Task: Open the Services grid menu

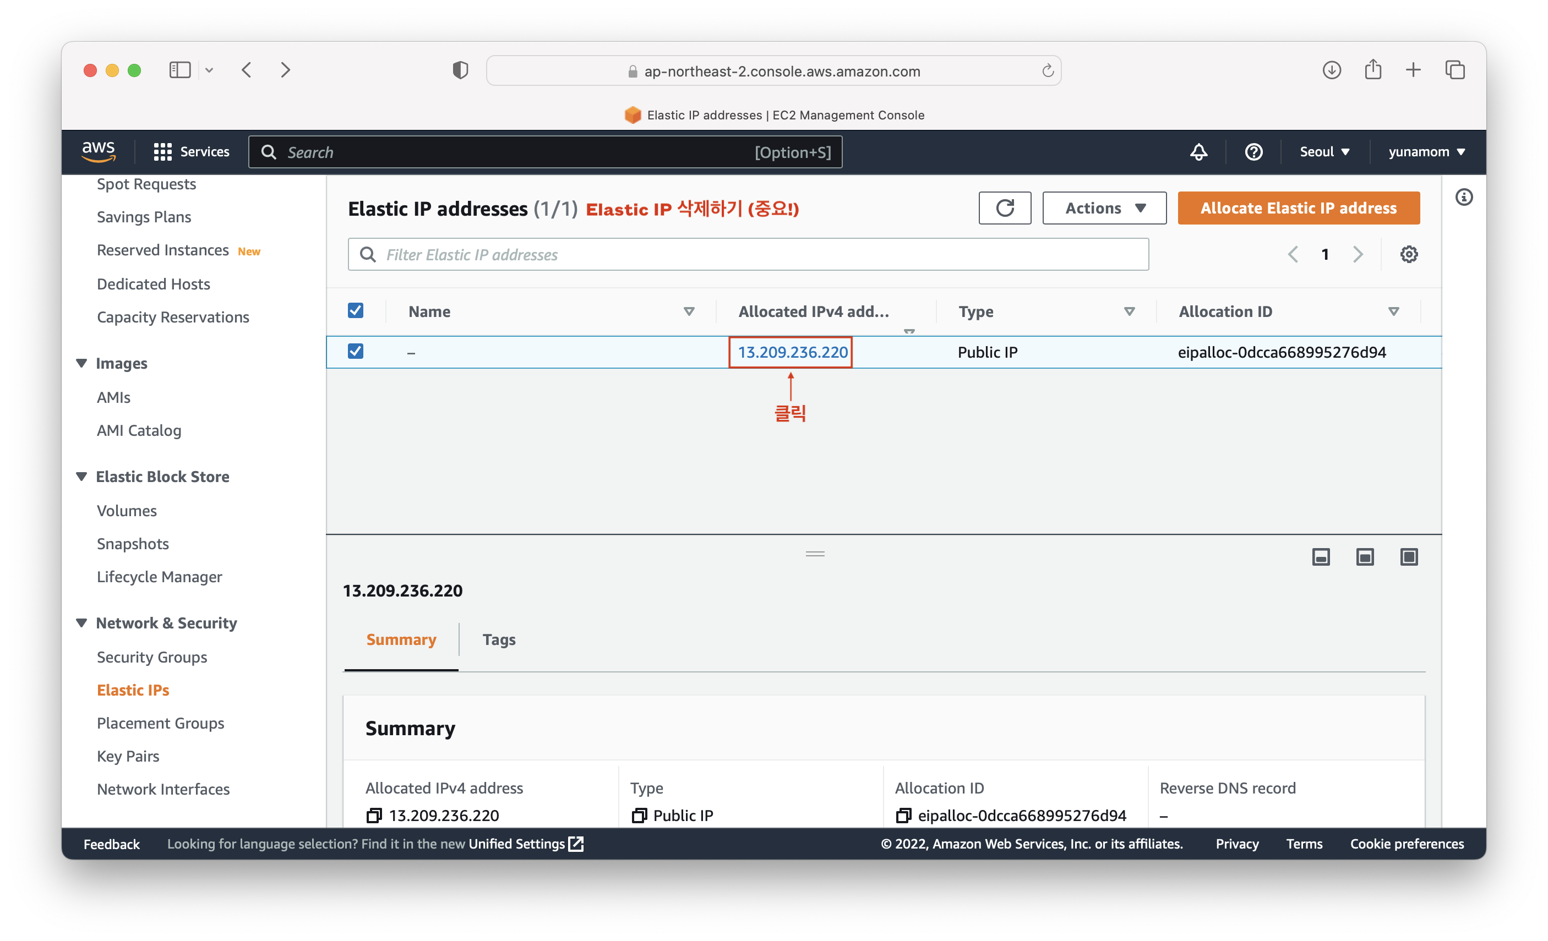Action: click(163, 152)
